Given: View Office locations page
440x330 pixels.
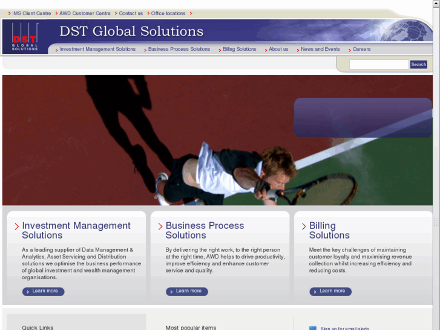Looking at the screenshot, I should (x=168, y=13).
